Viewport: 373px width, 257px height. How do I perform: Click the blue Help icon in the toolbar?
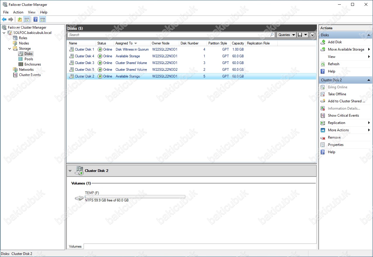tap(35, 20)
